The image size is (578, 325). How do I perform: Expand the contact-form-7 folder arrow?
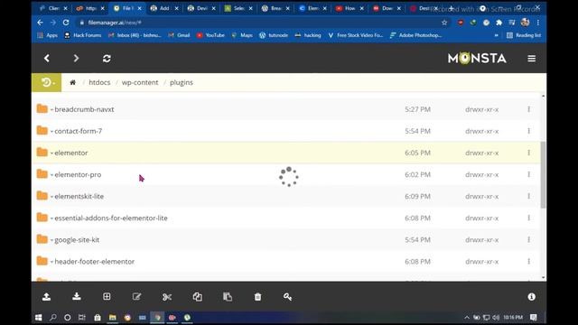[x=51, y=132]
